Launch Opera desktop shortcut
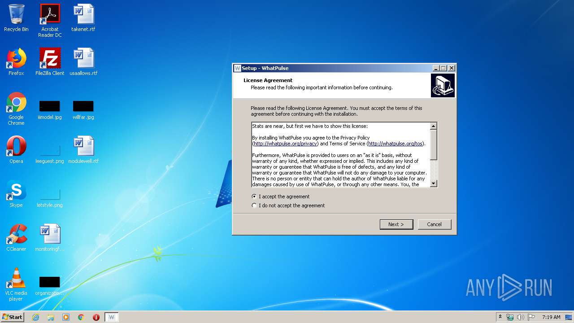The width and height of the screenshot is (574, 323). (16, 150)
